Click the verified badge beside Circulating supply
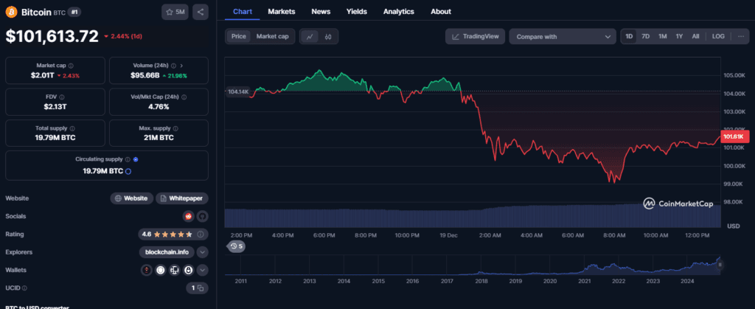 tap(136, 159)
